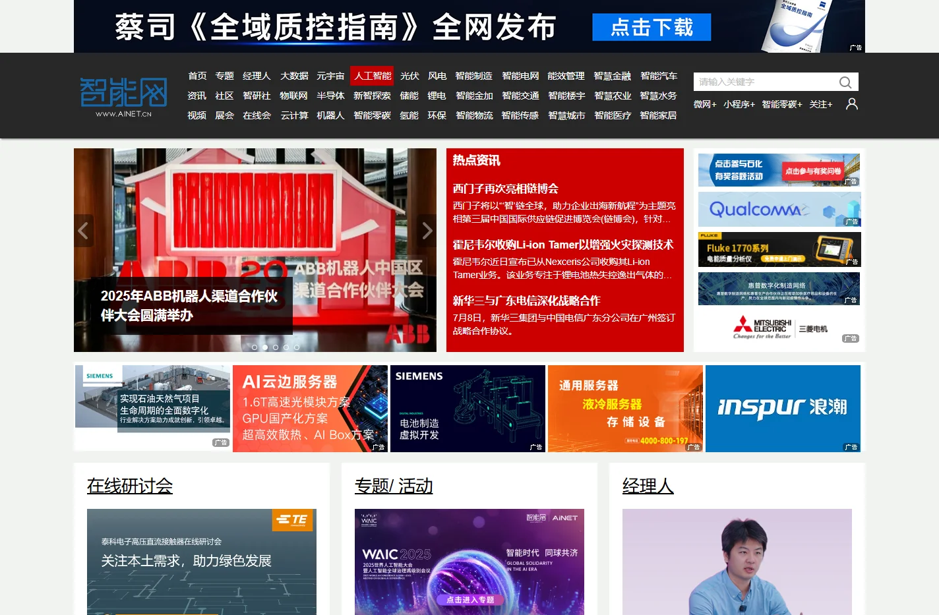Click the 点击下载 banner button
This screenshot has width=939, height=615.
tap(651, 27)
